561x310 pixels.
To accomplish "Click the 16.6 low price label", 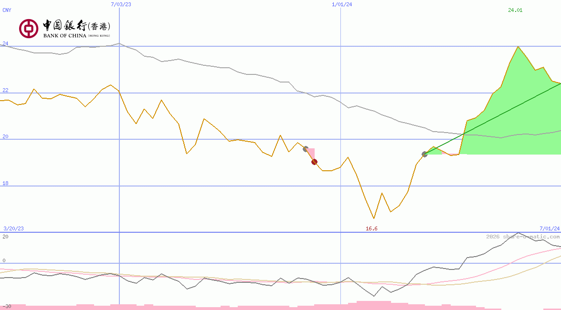I will [370, 228].
